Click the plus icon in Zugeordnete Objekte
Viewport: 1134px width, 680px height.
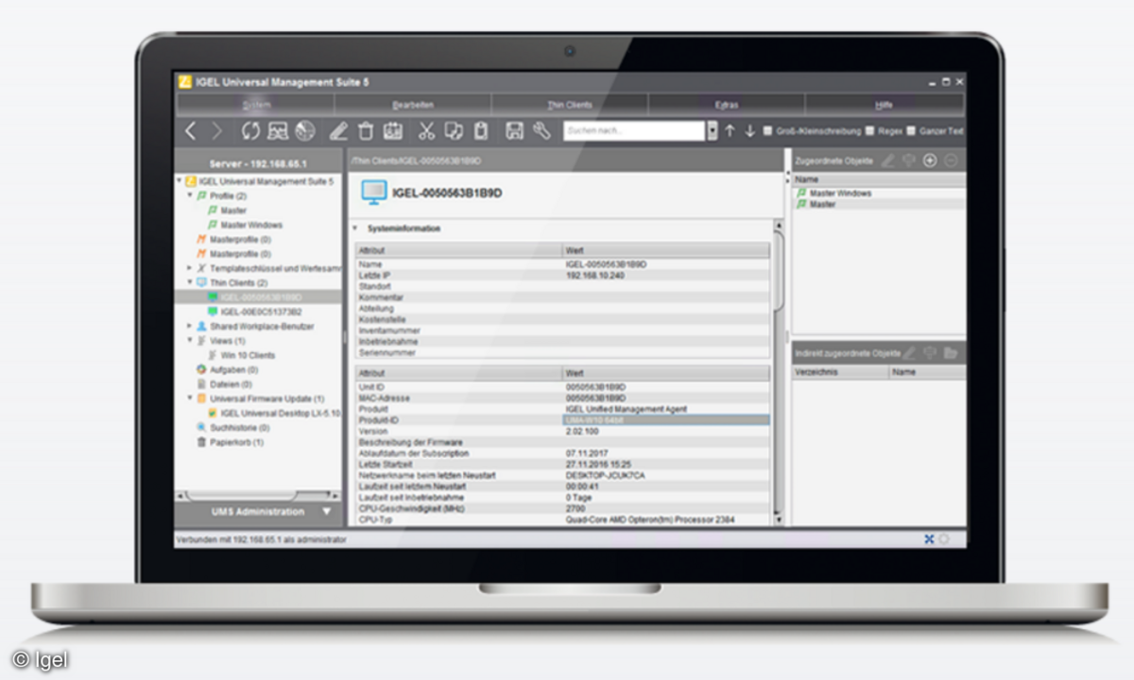pos(930,161)
